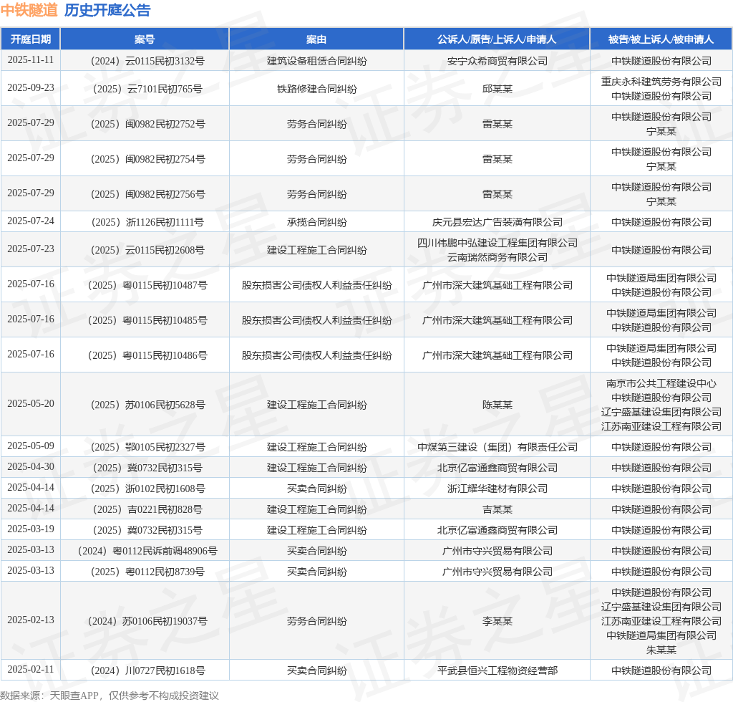Click plaintiff 陈某某
The image size is (733, 702).
[497, 405]
